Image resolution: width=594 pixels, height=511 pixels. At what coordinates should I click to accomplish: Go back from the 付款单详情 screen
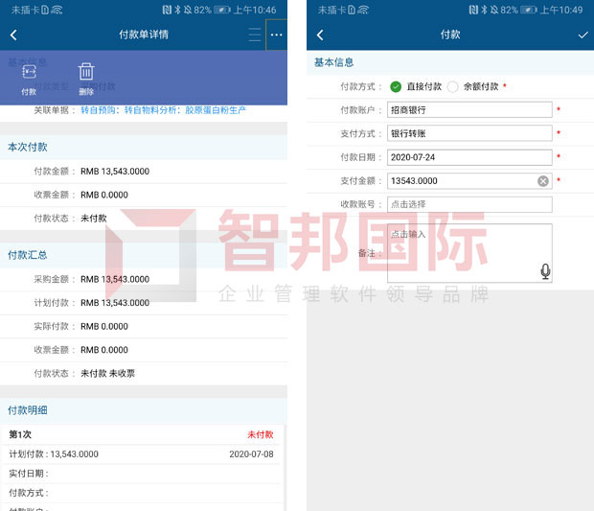pyautogui.click(x=13, y=35)
